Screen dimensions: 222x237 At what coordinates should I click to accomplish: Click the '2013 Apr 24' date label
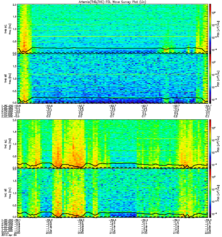click(x=9, y=235)
